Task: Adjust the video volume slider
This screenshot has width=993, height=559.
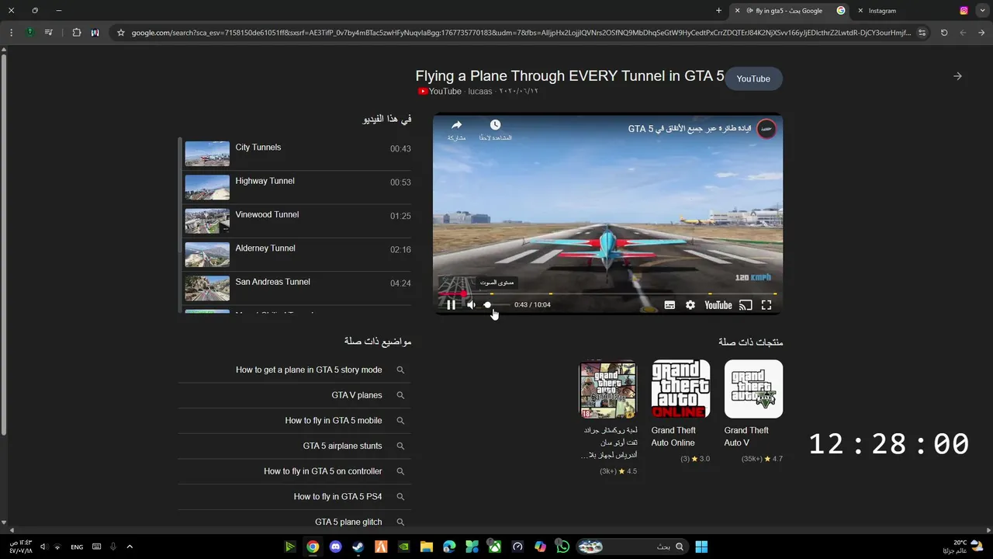Action: 496,305
